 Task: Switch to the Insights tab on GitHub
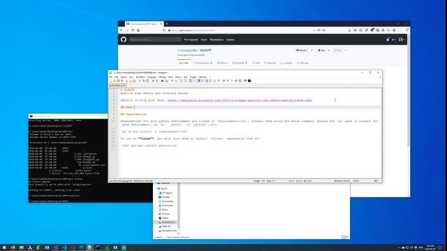coord(286,63)
